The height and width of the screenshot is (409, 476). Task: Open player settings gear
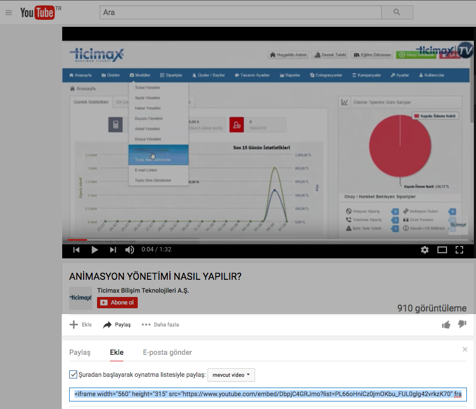pyautogui.click(x=425, y=250)
